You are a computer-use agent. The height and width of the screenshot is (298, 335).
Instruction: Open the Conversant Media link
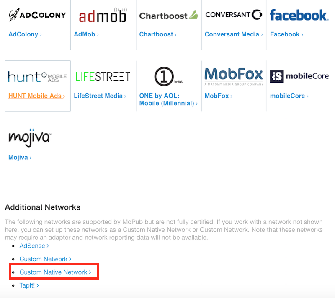point(234,34)
